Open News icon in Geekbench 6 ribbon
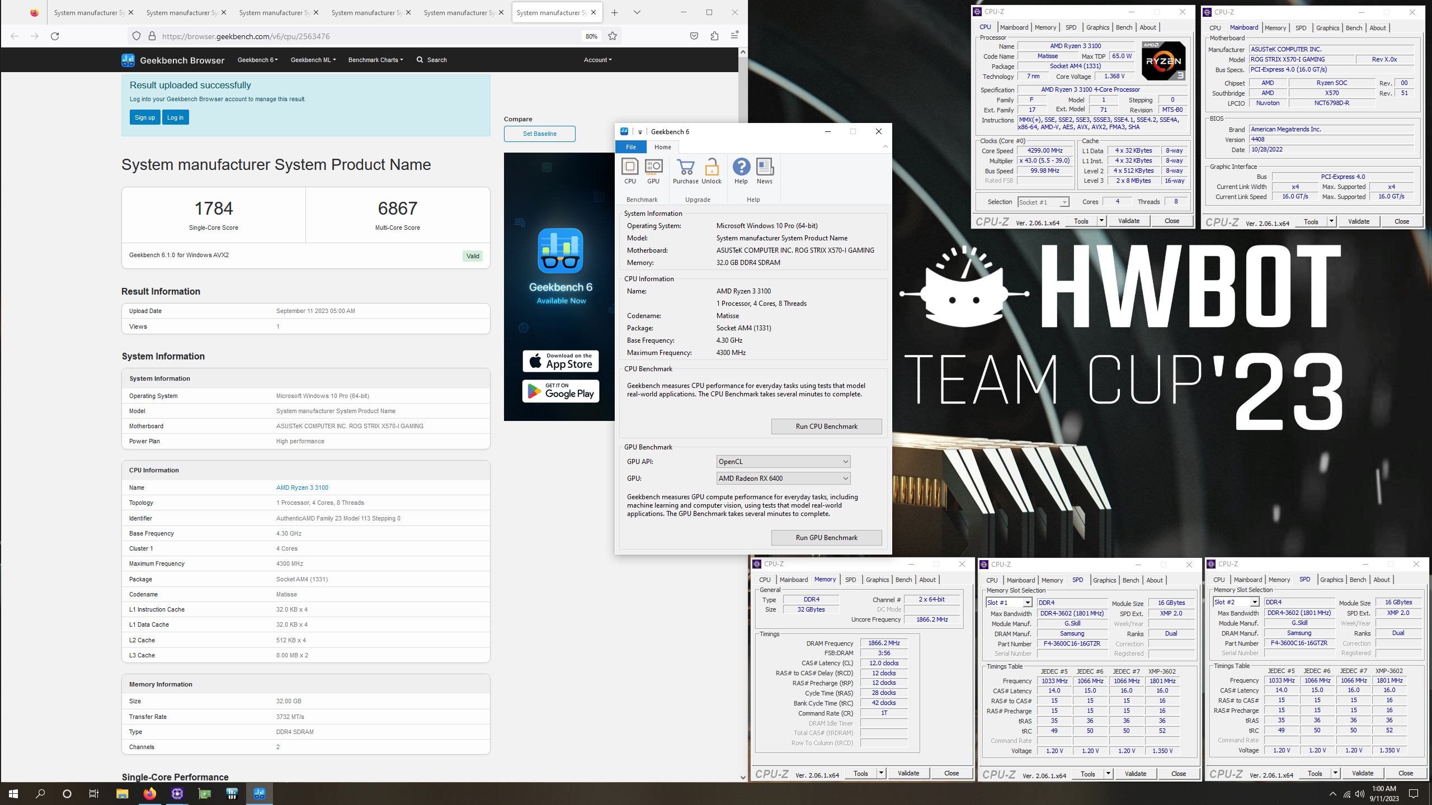This screenshot has height=805, width=1432. [x=765, y=171]
